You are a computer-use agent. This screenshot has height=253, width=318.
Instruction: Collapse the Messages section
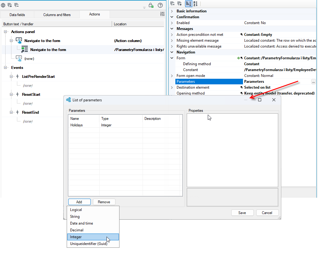172,29
